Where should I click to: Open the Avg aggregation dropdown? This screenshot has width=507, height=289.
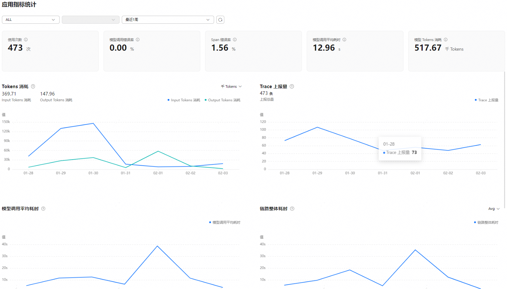coord(494,209)
